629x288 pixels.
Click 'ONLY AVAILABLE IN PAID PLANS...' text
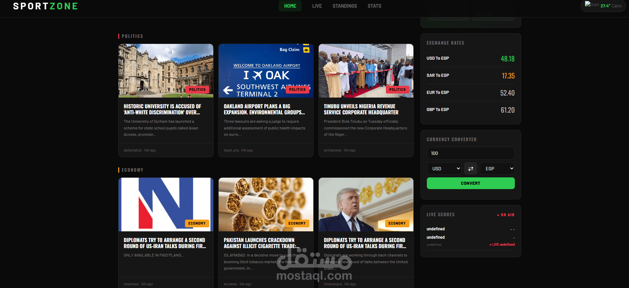click(154, 255)
